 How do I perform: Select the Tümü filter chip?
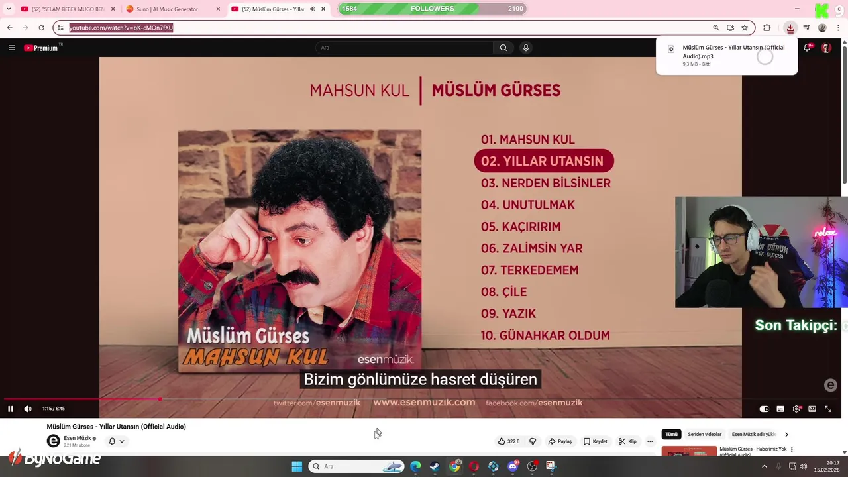[x=672, y=435]
